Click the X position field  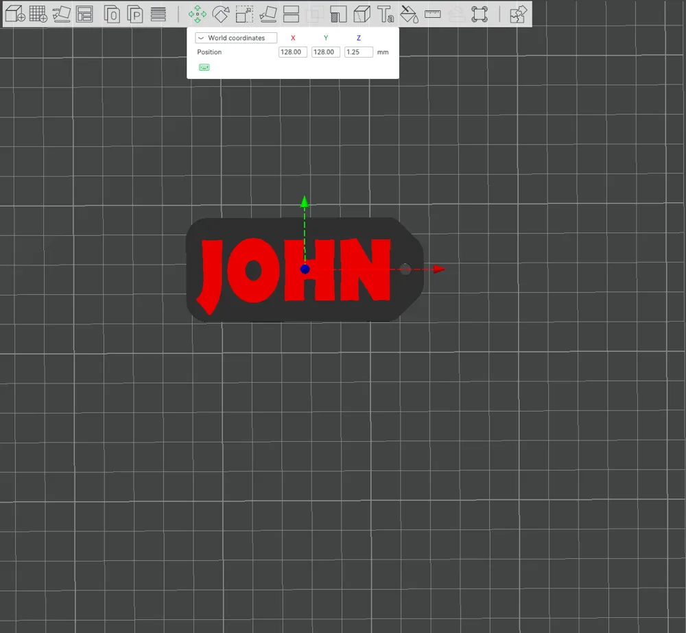click(293, 52)
